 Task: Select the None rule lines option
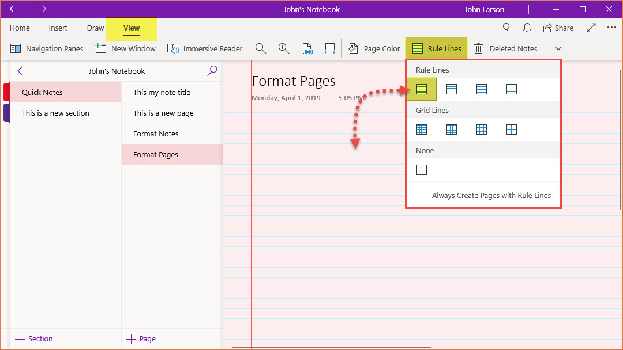(422, 170)
